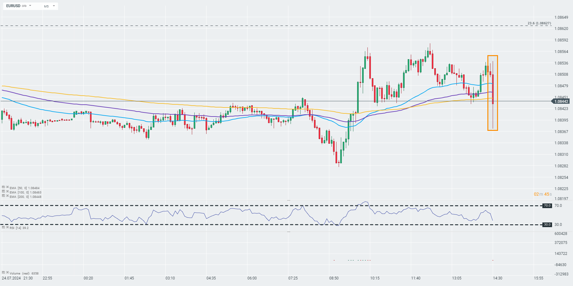Click the RSI 70.0 overbought level tag
Viewport: 573px width, 286px height.
pos(547,206)
